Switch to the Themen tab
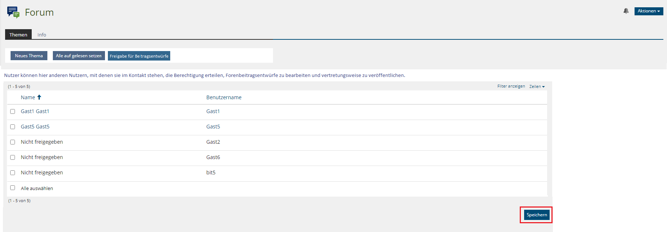Screen dimensions: 667x232 point(18,35)
